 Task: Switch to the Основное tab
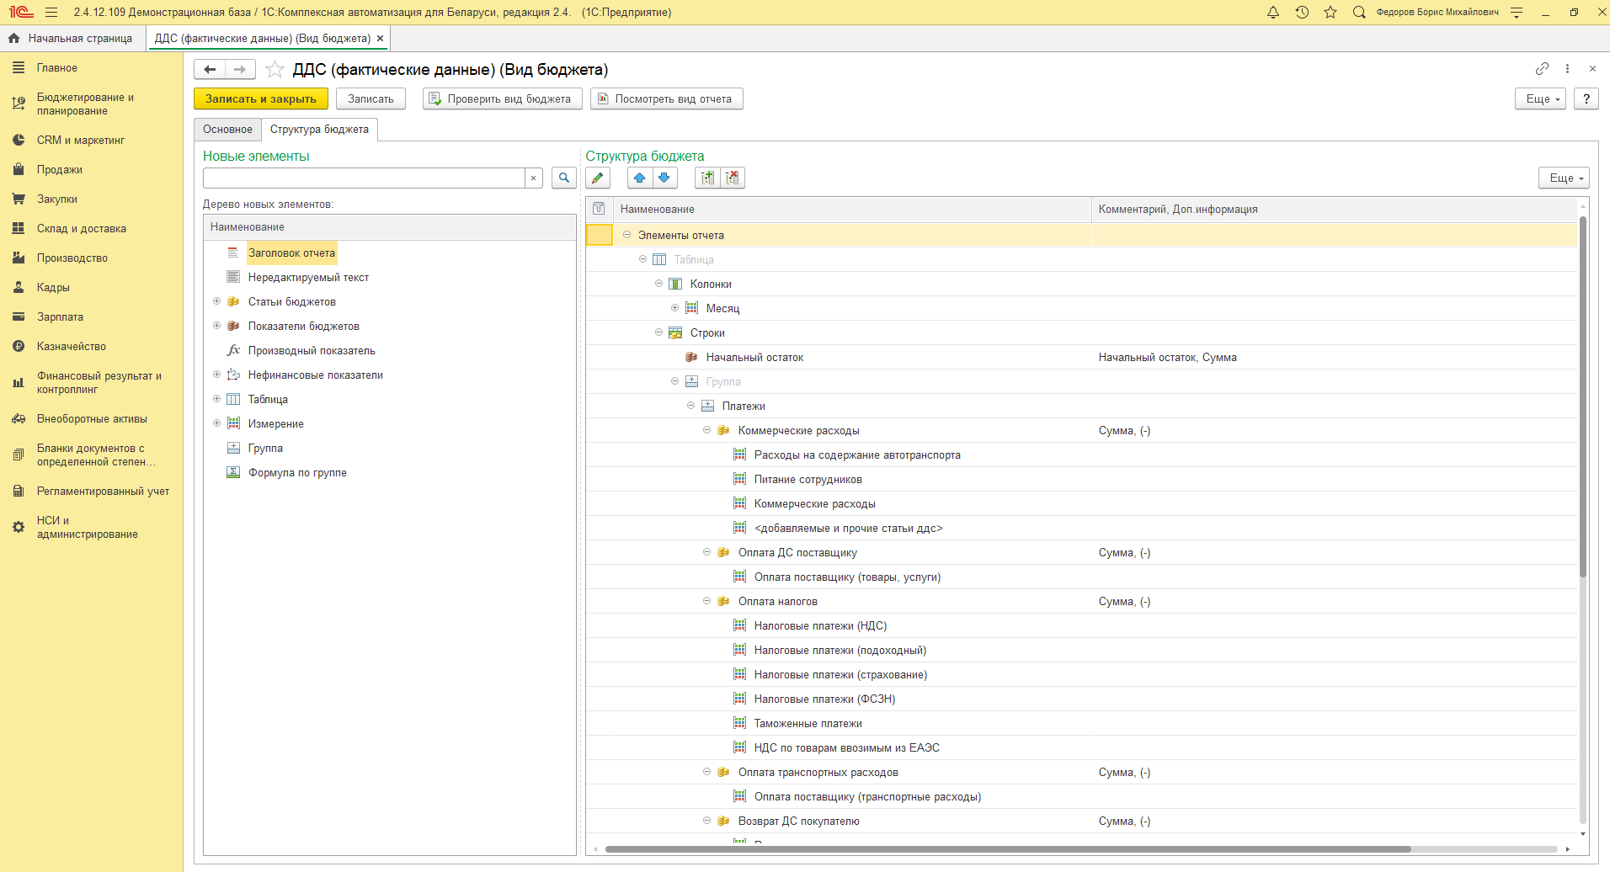(227, 129)
